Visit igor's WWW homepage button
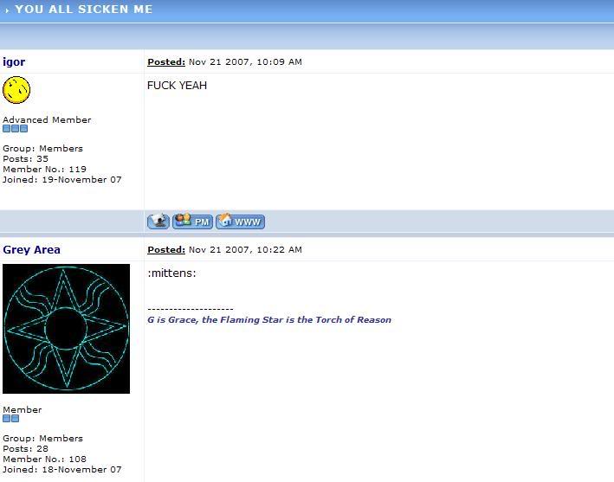The width and height of the screenshot is (614, 482). [240, 222]
